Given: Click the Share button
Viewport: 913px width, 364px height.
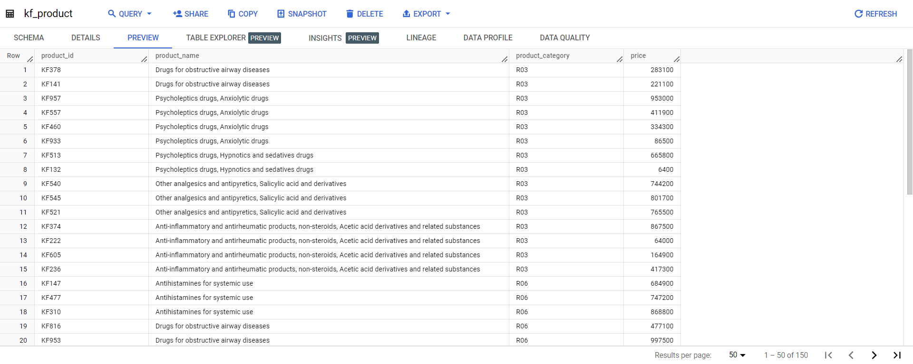Looking at the screenshot, I should coord(191,14).
